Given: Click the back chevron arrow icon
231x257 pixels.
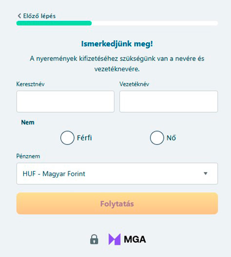Looking at the screenshot, I should pos(19,16).
